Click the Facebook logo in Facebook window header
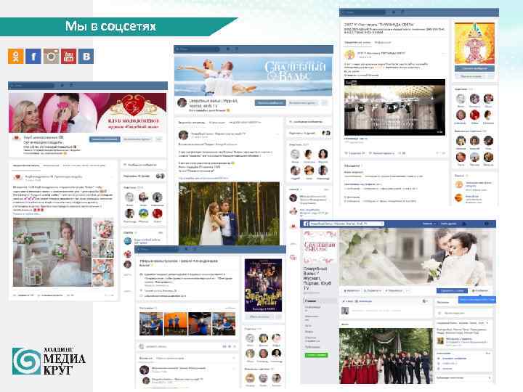 click(x=306, y=224)
